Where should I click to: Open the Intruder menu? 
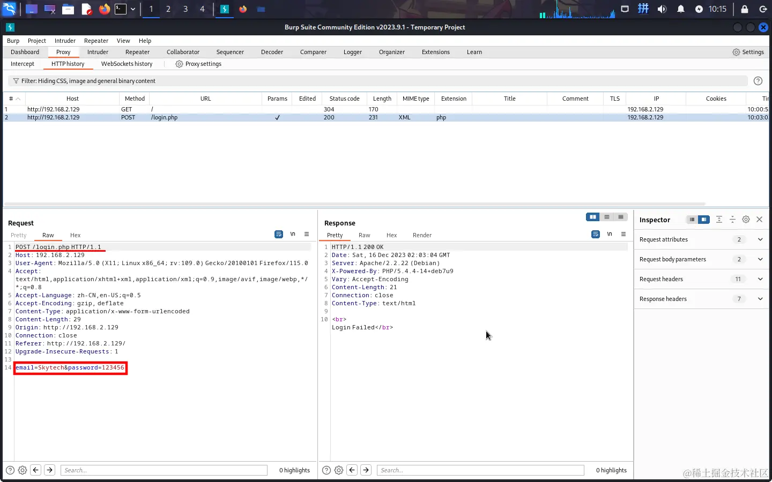point(65,41)
